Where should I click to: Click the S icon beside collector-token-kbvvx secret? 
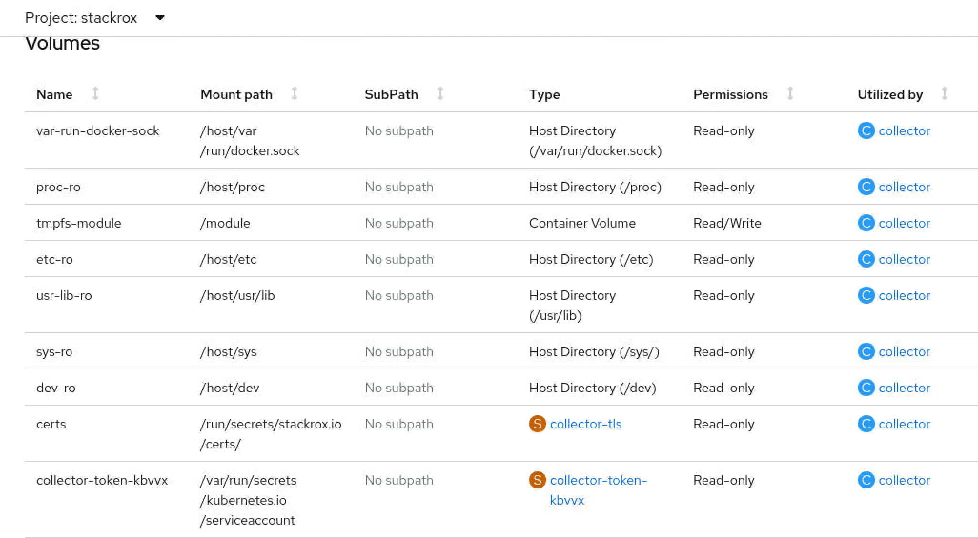click(537, 480)
